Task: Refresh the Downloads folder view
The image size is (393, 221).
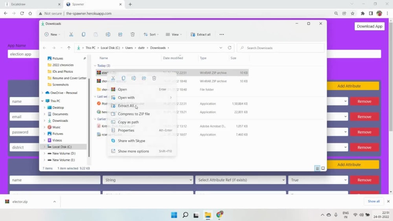Action: click(230, 47)
